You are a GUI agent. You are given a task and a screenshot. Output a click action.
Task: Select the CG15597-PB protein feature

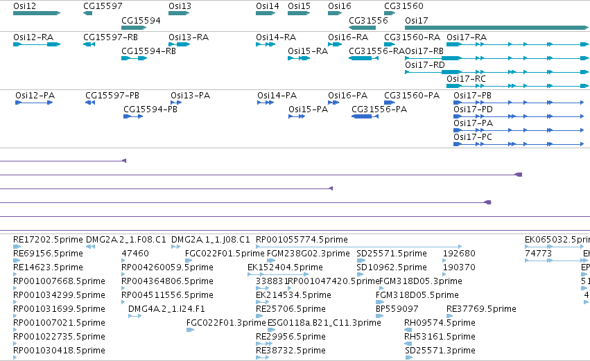pos(90,103)
